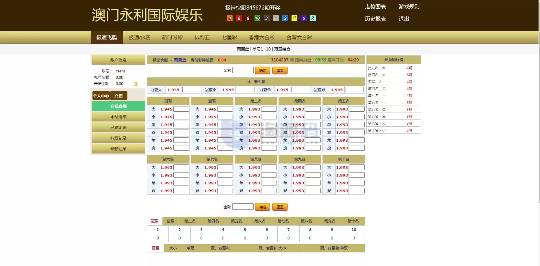Click the 第六名 单 bet input field
The width and height of the screenshot is (540, 266).
pyautogui.click(x=181, y=183)
